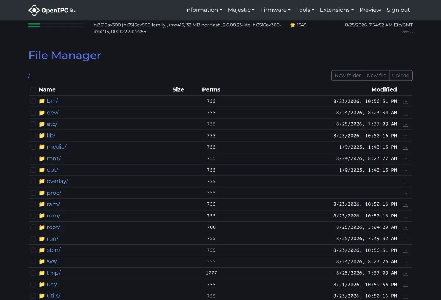This screenshot has height=300, width=441.
Task: Click the ram/ folder icon
Action: pyautogui.click(x=42, y=204)
